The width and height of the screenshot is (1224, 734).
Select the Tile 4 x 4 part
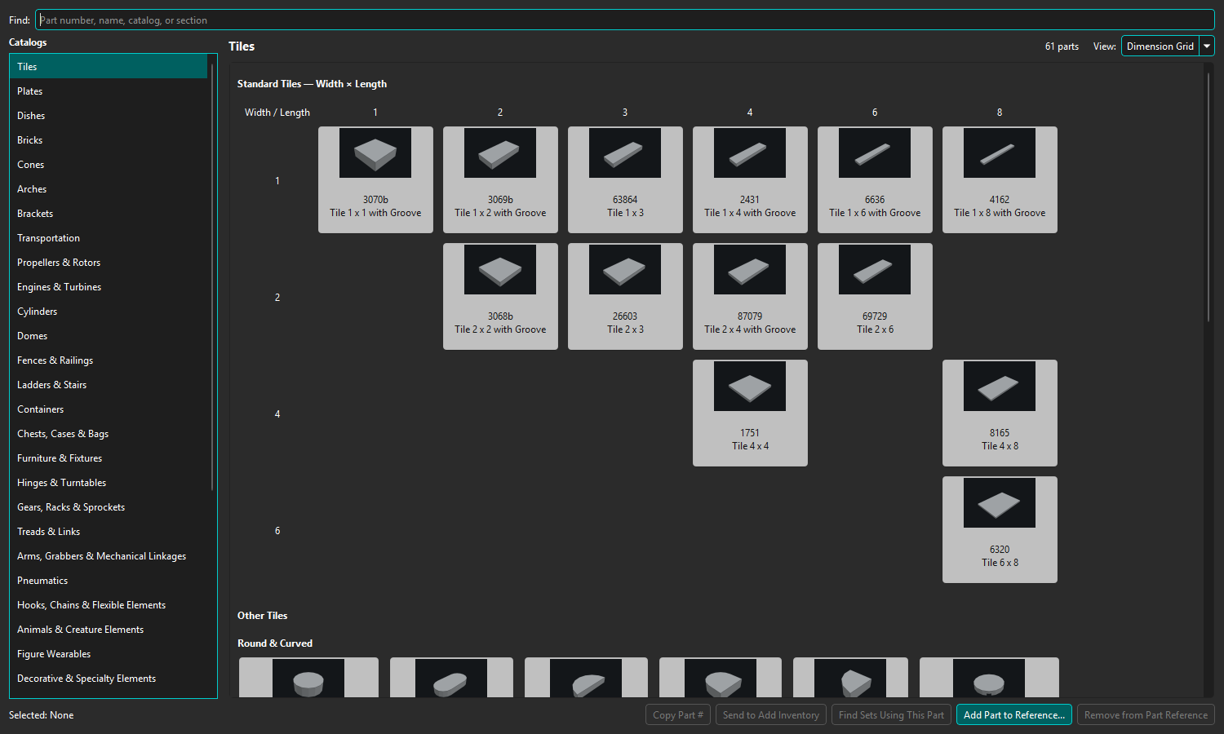click(x=750, y=413)
